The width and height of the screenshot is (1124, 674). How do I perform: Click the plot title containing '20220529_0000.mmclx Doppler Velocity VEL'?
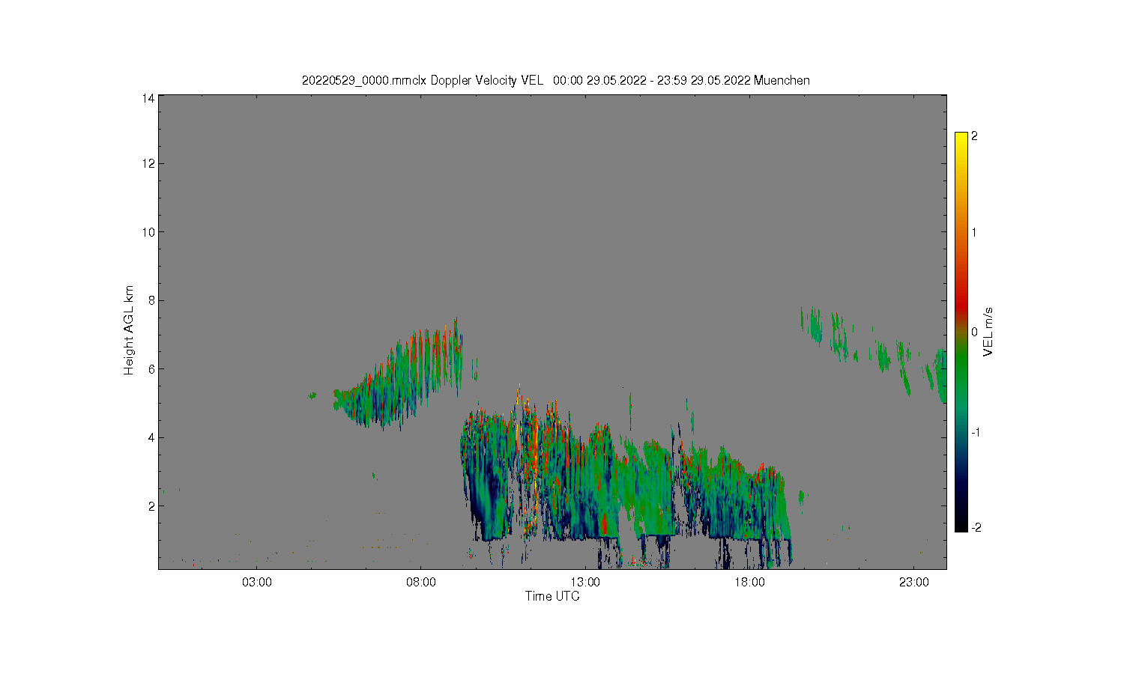pos(555,80)
